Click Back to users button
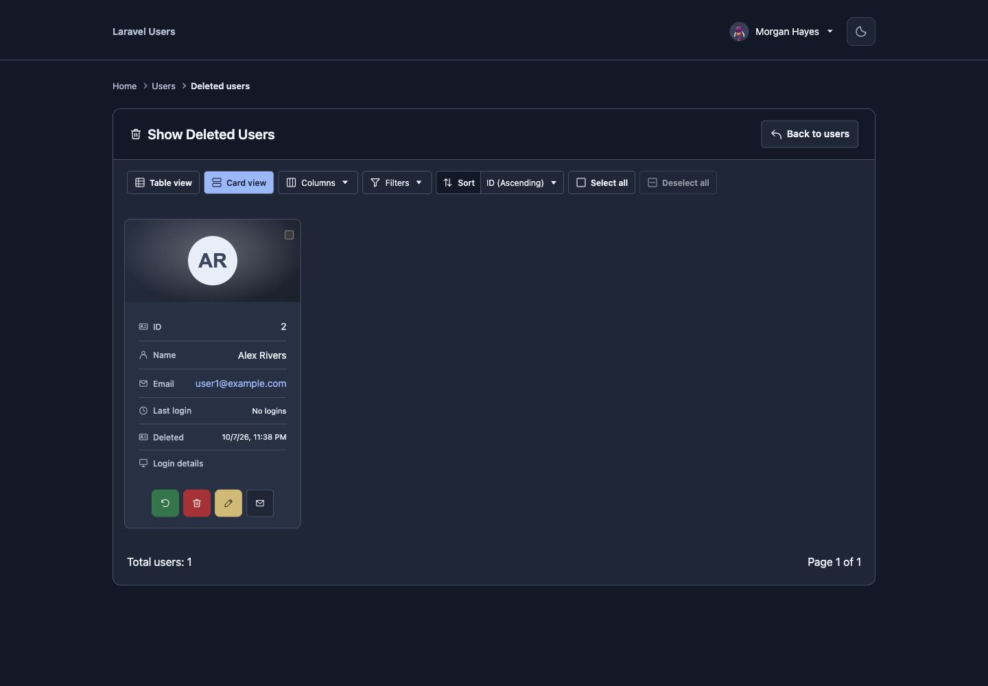The image size is (988, 686). (x=810, y=134)
